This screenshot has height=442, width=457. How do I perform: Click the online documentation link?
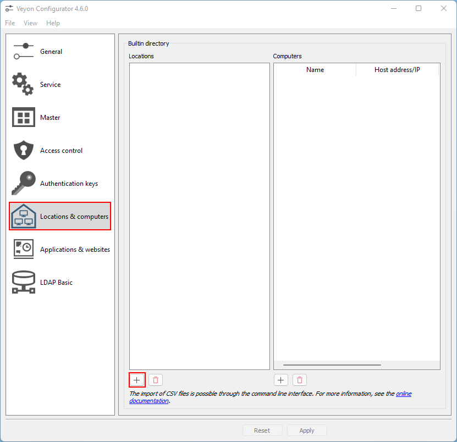click(403, 394)
